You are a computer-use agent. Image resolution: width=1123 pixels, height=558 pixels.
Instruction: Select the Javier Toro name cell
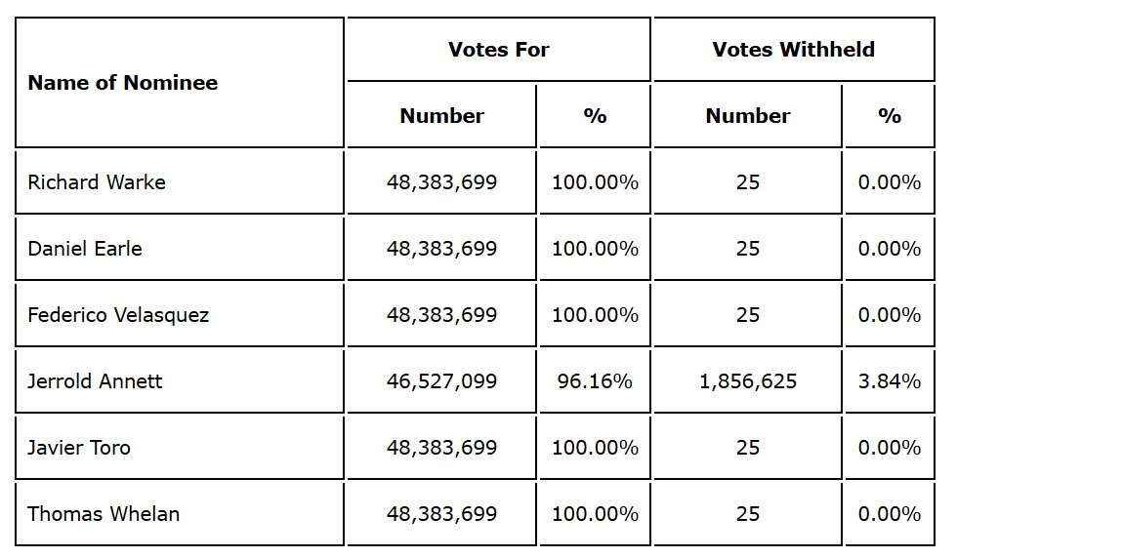pos(79,448)
